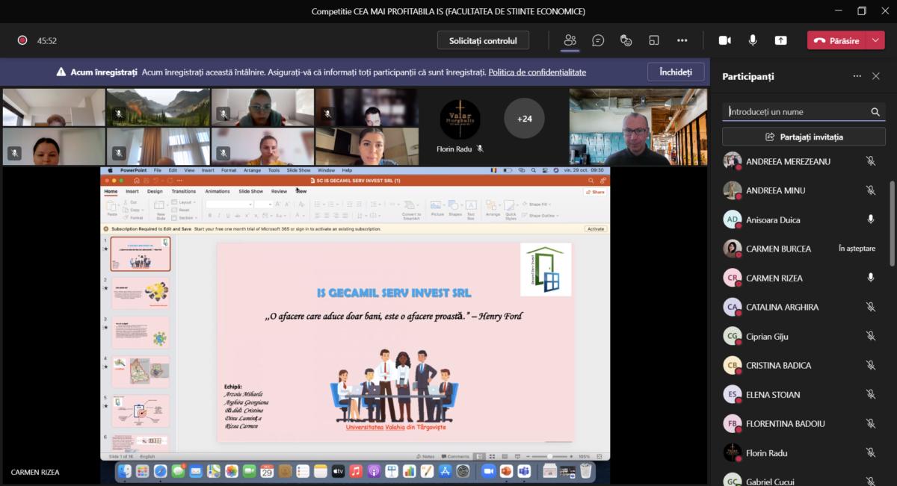Toggle your microphone mute state
Image resolution: width=897 pixels, height=486 pixels.
tap(753, 40)
